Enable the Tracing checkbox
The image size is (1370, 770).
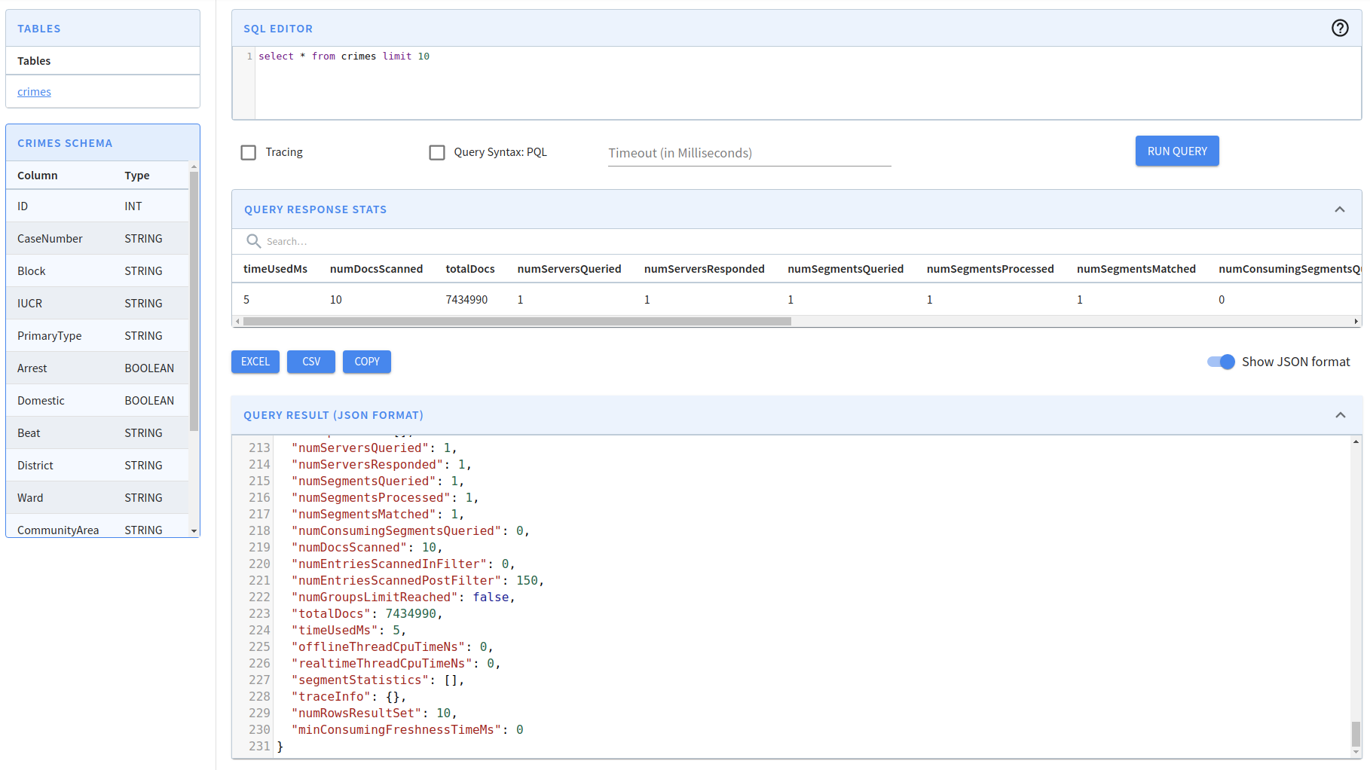click(249, 152)
